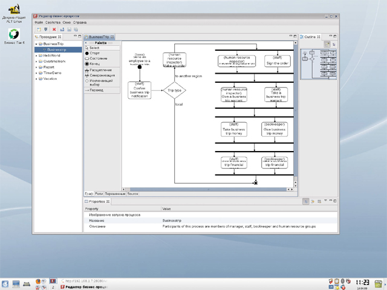Collapse the Palette using its arrow
Image resolution: width=387 pixels, height=290 pixels.
tap(86, 43)
